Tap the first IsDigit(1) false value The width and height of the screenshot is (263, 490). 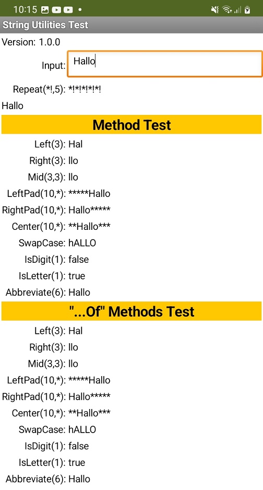click(78, 260)
